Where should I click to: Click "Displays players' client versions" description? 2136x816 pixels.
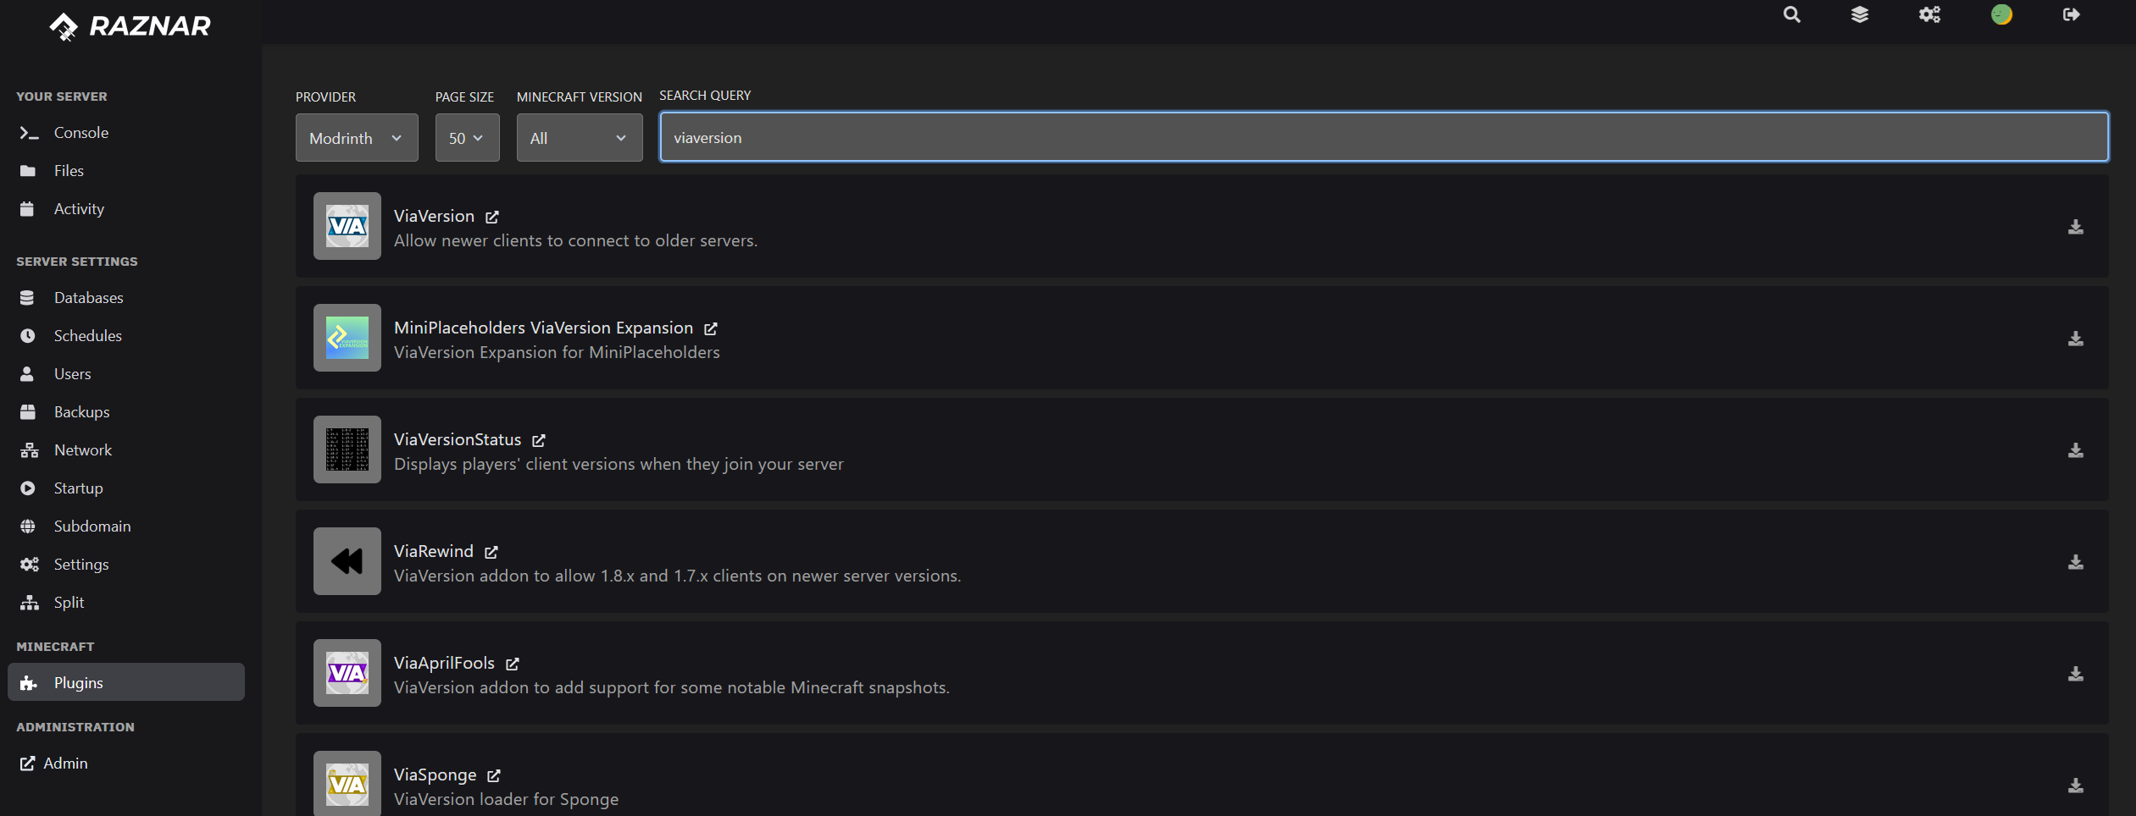[x=619, y=464]
